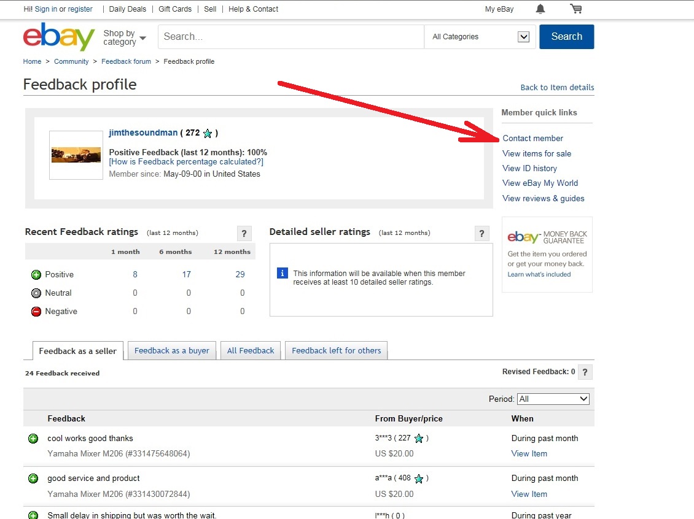Click positive icon beside 'cool works good thanks'

pyautogui.click(x=33, y=439)
